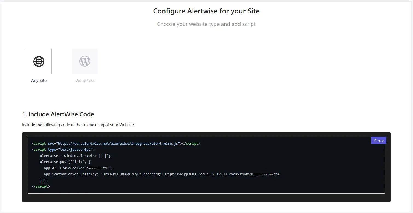
Task: Click the Copy button for the script
Action: point(379,140)
